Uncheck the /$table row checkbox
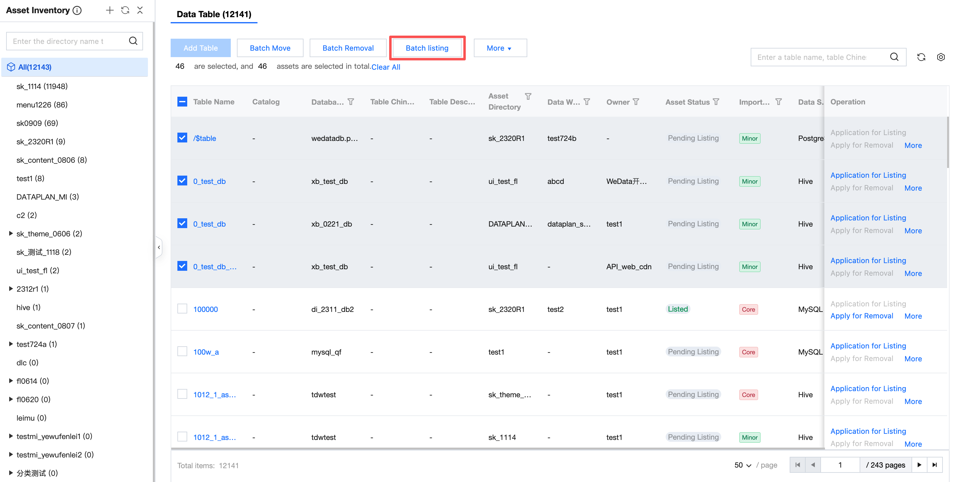The height and width of the screenshot is (482, 960). pos(182,138)
